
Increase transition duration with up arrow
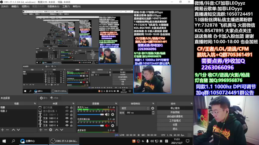(x=153, y=111)
